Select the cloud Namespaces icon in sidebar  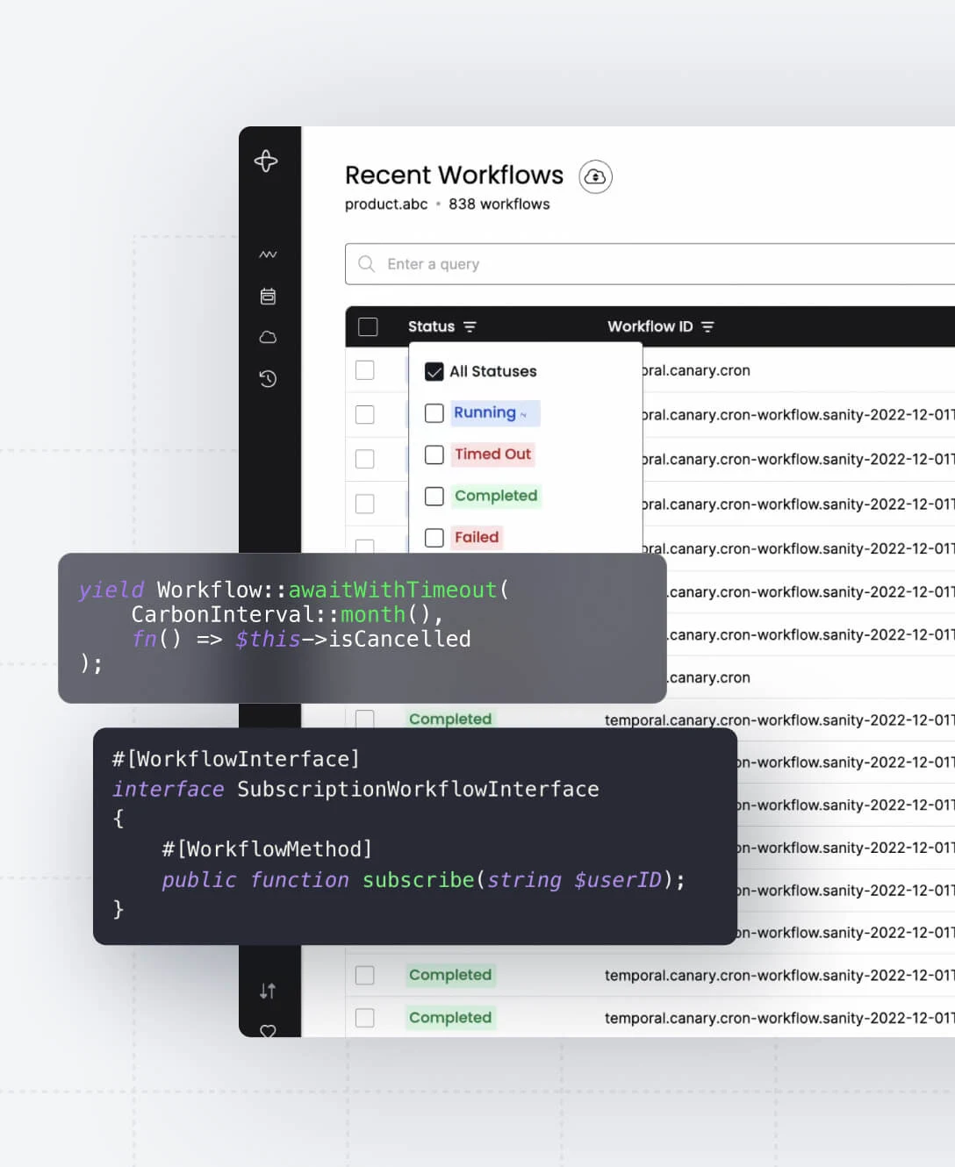pos(268,337)
